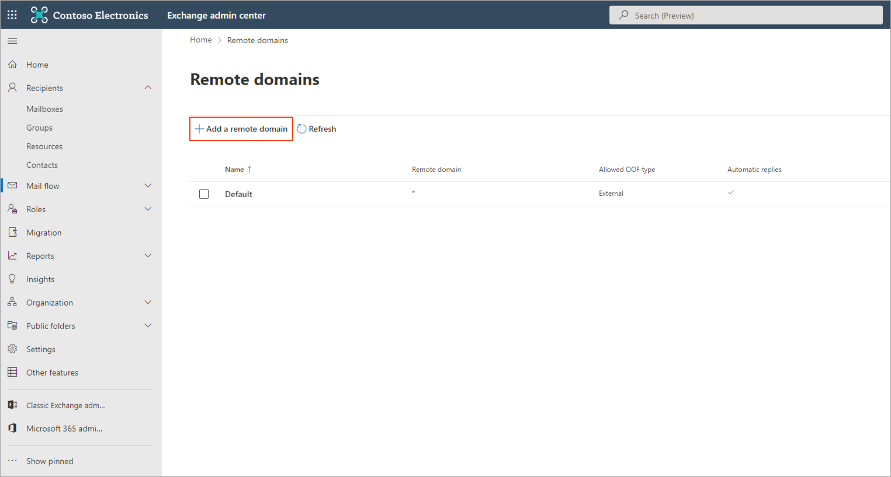Screen dimensions: 891x477
Task: Select the Default remote domain checkbox
Action: (204, 194)
